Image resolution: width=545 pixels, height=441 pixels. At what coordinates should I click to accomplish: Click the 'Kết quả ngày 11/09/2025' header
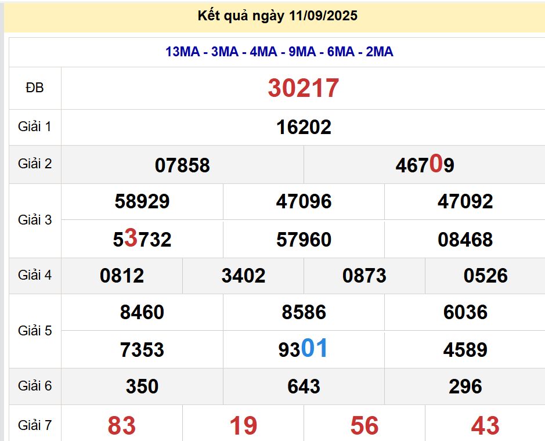pos(277,16)
